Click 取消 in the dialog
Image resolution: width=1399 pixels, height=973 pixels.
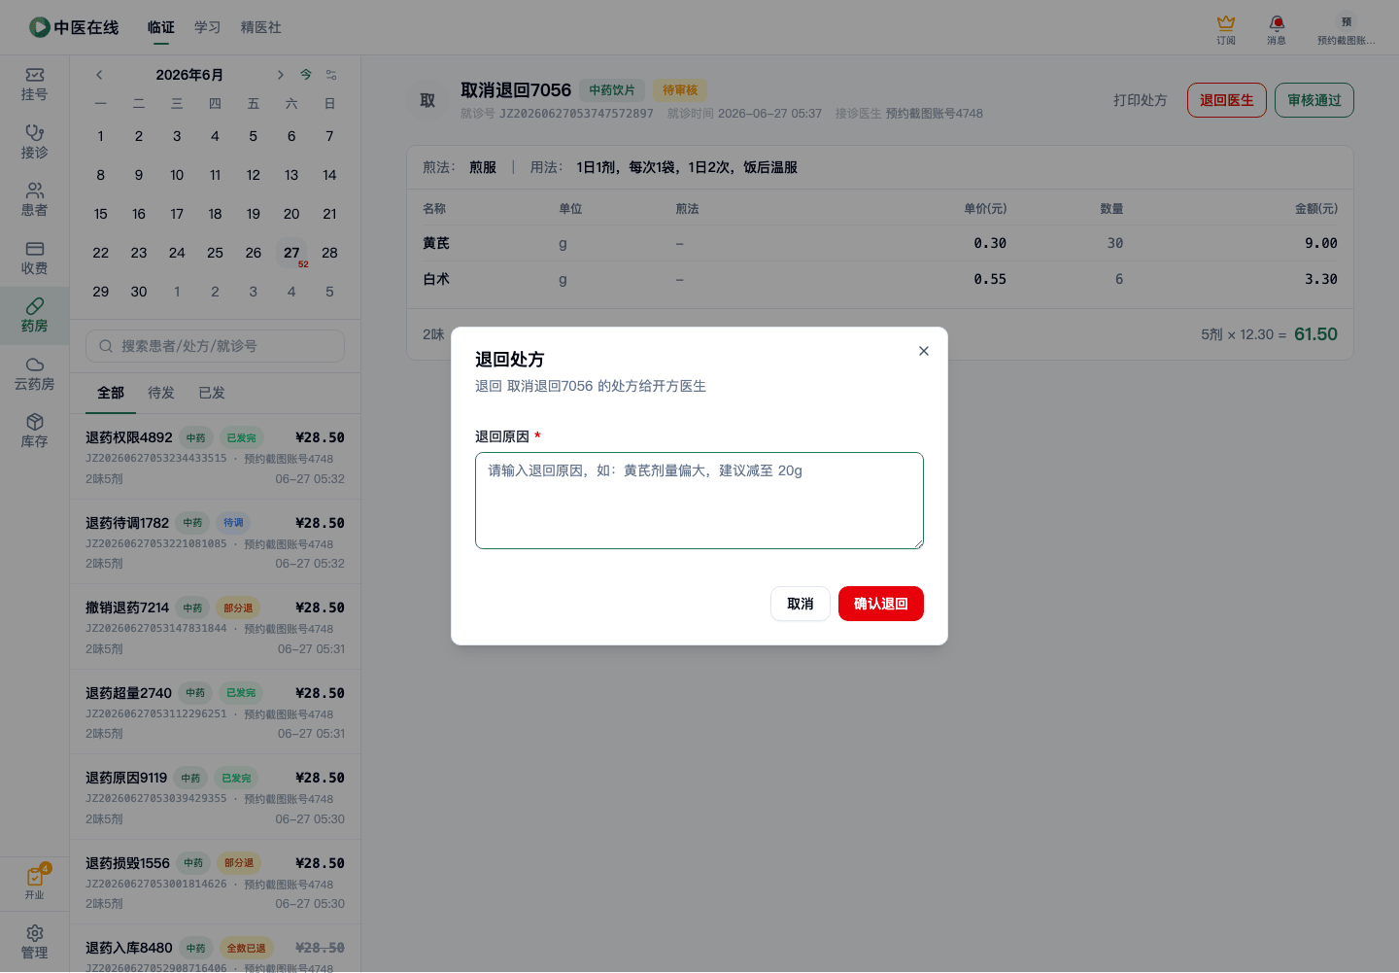tap(801, 604)
